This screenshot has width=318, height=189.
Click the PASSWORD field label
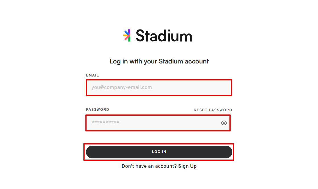click(x=98, y=109)
